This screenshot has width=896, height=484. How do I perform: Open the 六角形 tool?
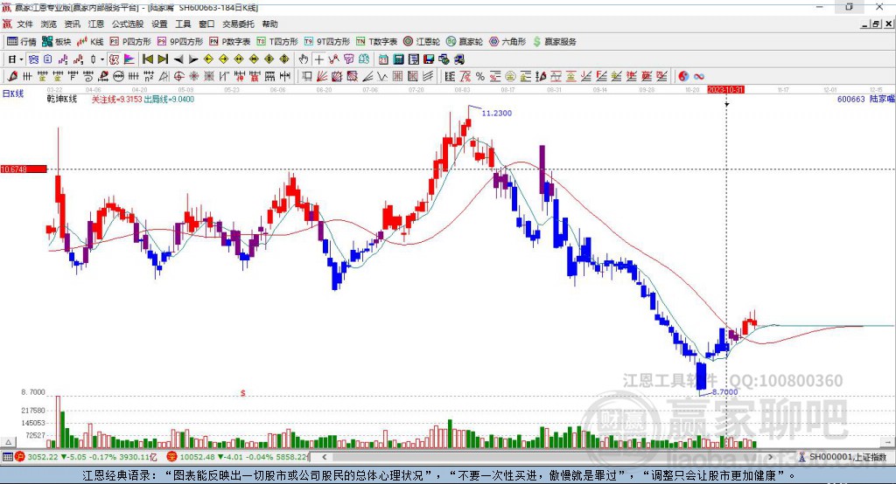[x=507, y=42]
